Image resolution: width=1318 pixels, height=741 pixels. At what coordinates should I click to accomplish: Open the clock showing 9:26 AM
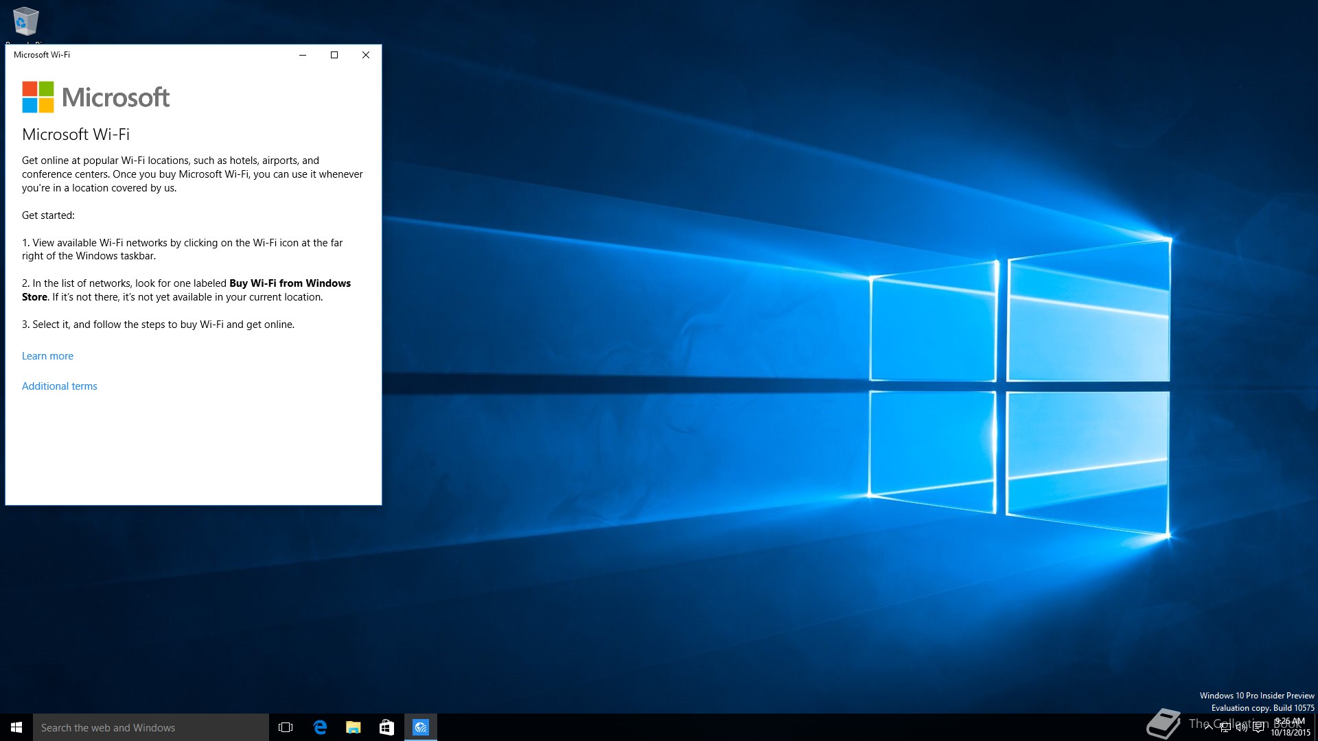tap(1290, 727)
